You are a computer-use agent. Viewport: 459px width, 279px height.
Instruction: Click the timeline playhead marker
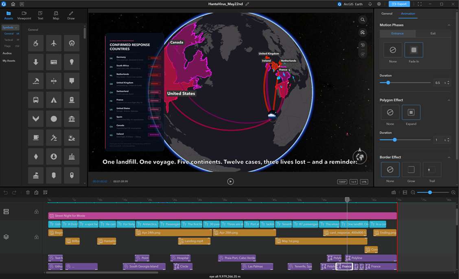tap(347, 199)
